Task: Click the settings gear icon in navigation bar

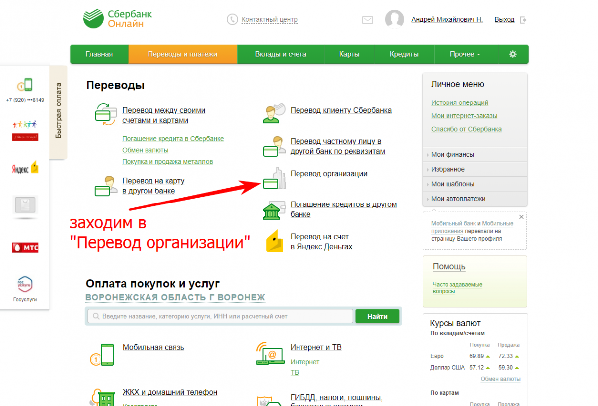Action: coord(513,54)
